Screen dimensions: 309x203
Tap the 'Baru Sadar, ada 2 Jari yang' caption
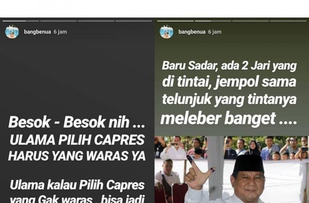pyautogui.click(x=229, y=66)
